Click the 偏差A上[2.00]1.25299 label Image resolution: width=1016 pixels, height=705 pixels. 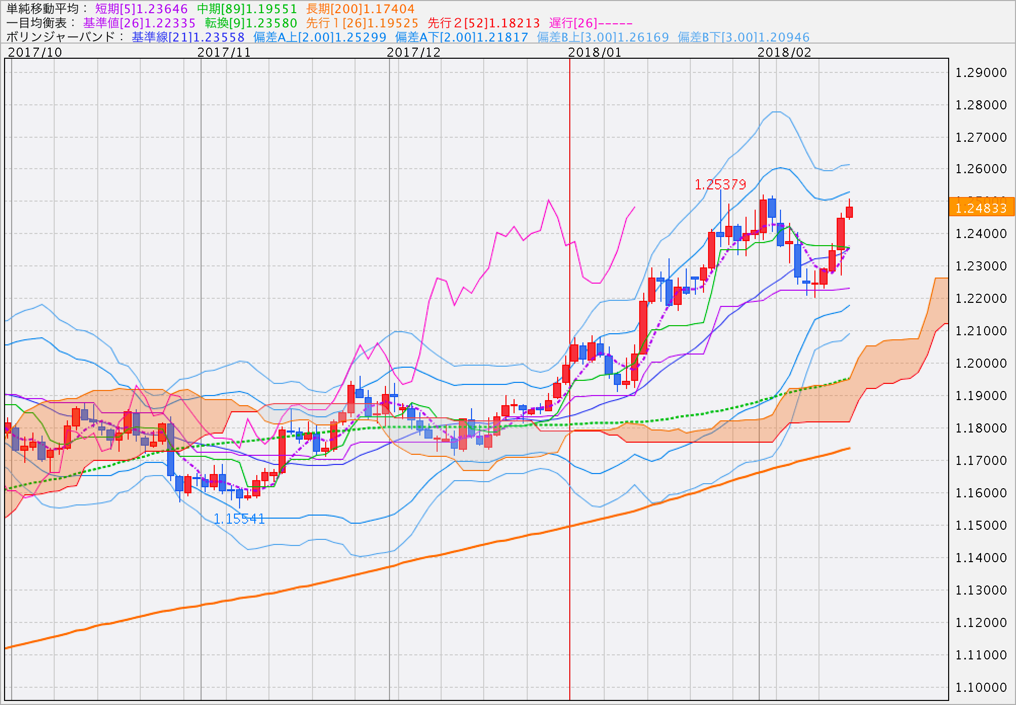(x=320, y=37)
